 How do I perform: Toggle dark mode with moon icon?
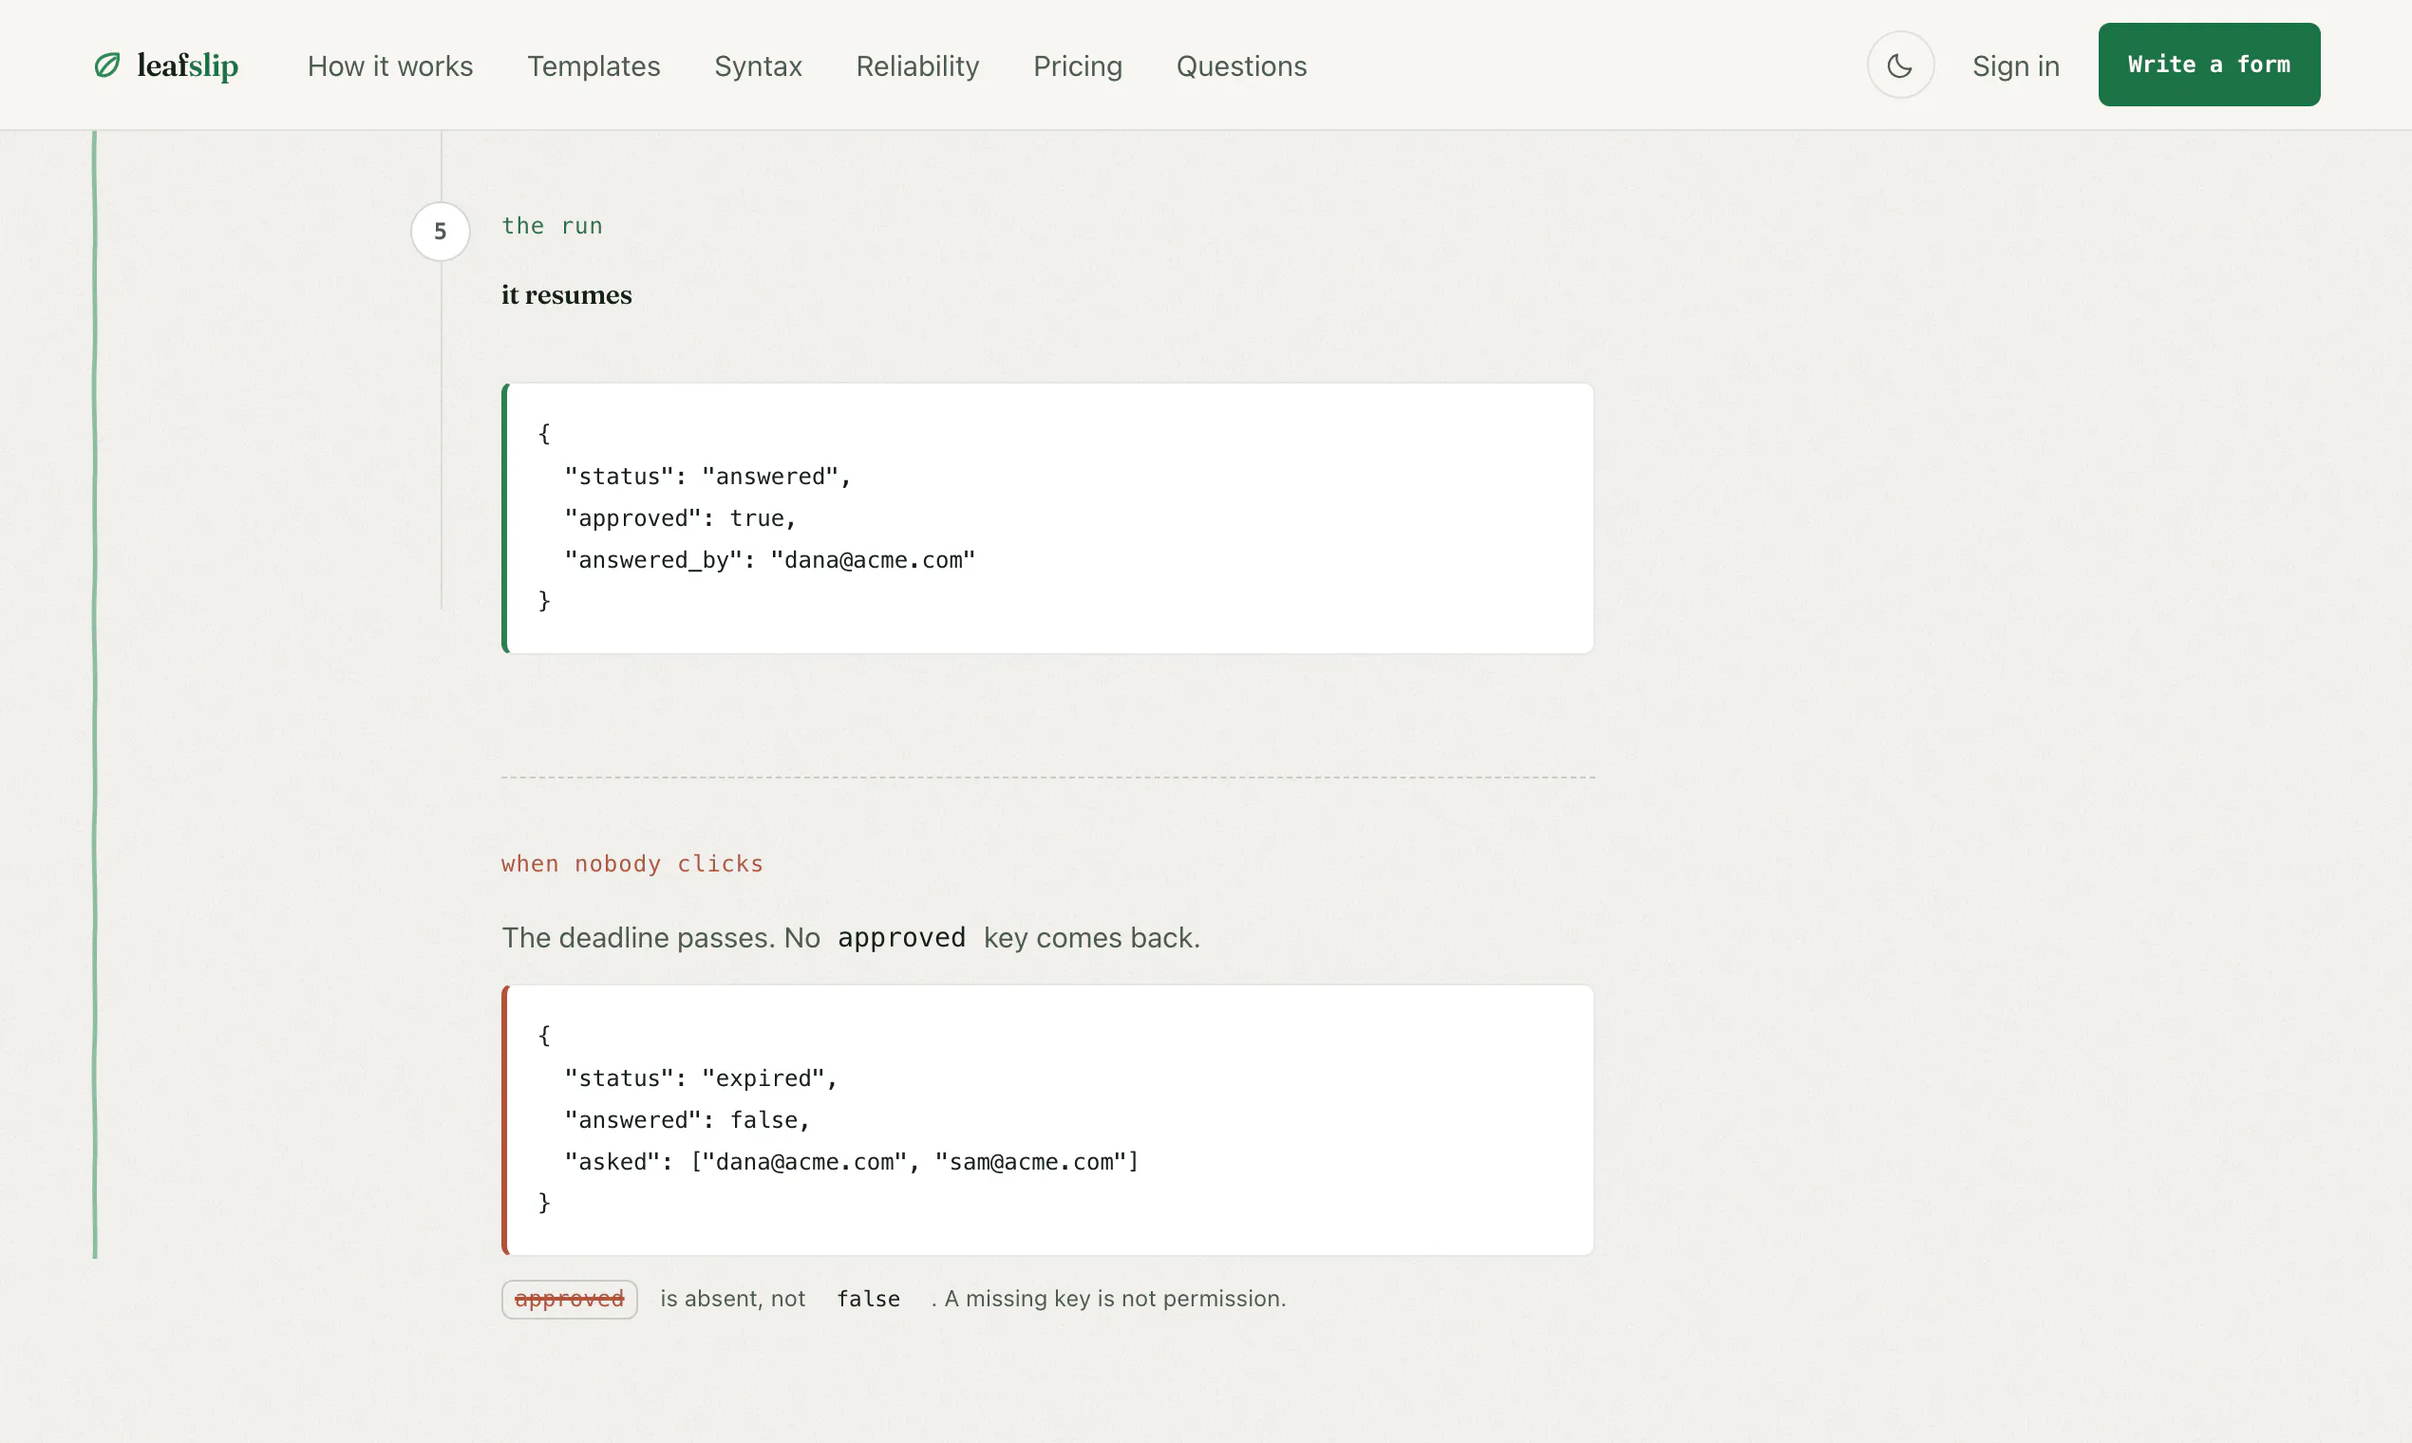(x=1899, y=66)
